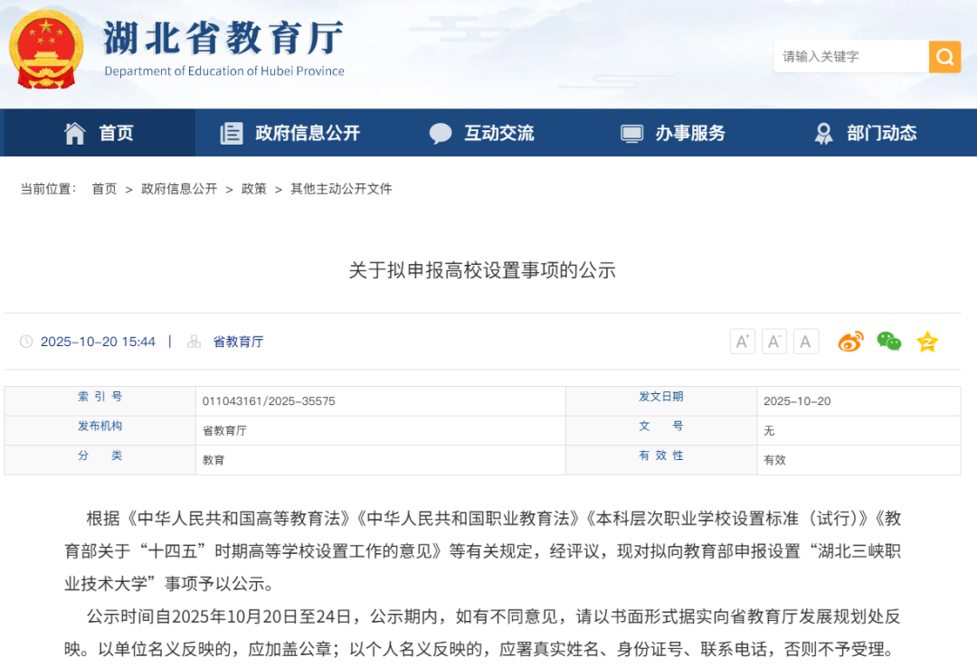Screen dimensions: 977x667
Task: Click A+ to enlarge article text
Action: [742, 341]
